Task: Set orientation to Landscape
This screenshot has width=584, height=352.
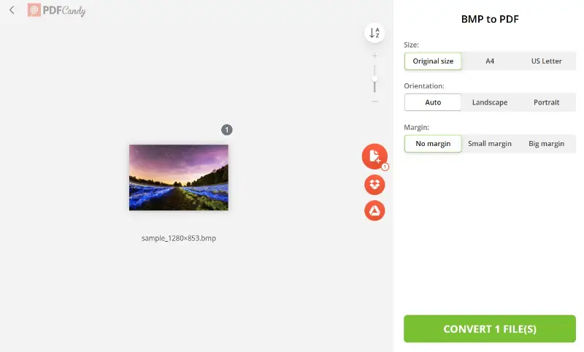Action: [x=490, y=102]
